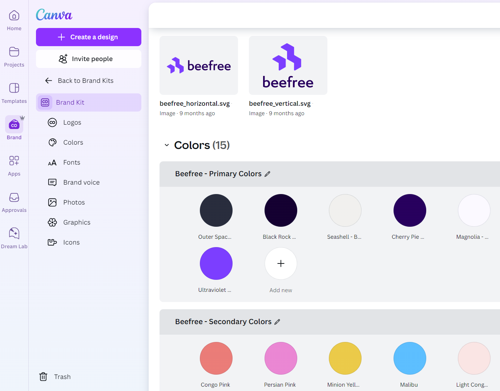This screenshot has height=391, width=500.
Task: Click the Graphics flower icon
Action: (52, 222)
